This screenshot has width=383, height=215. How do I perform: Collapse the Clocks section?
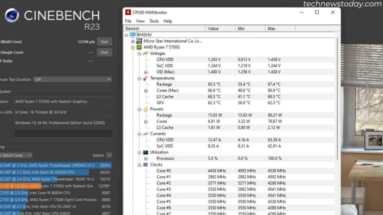click(x=139, y=165)
